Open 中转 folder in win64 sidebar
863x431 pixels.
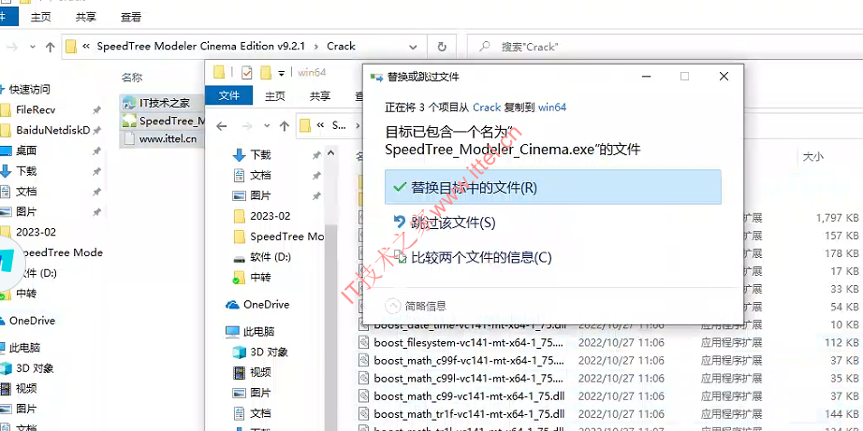(260, 277)
